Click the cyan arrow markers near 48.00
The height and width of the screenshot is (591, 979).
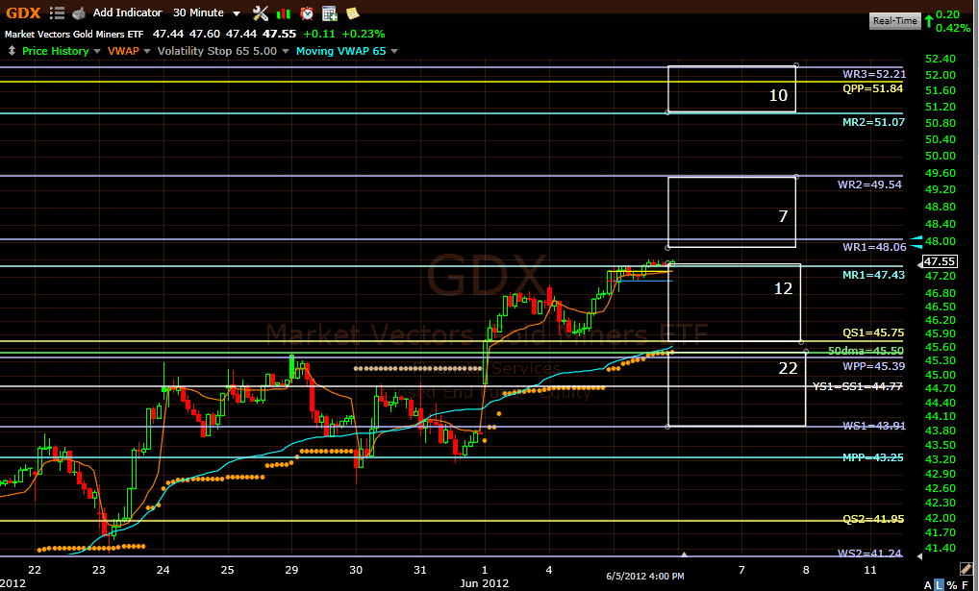click(916, 242)
